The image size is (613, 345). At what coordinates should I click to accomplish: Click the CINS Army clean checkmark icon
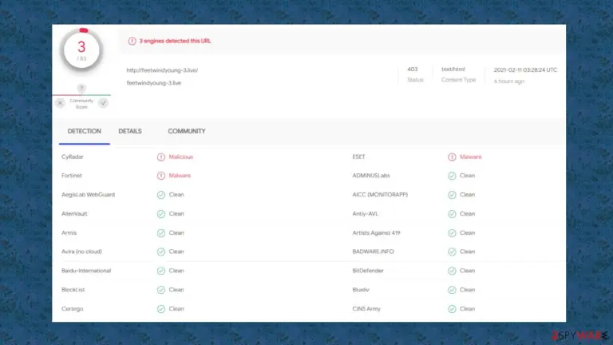[452, 309]
